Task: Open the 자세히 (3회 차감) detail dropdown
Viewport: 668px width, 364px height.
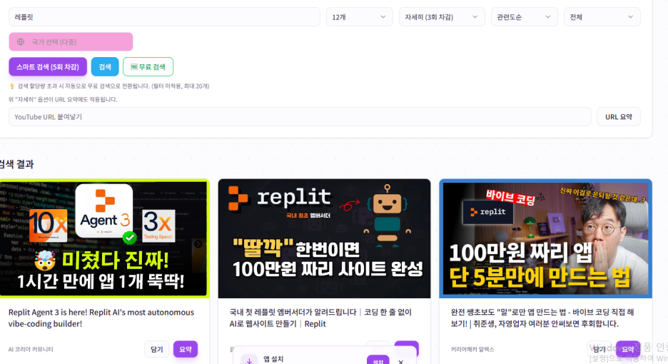Action: point(442,17)
